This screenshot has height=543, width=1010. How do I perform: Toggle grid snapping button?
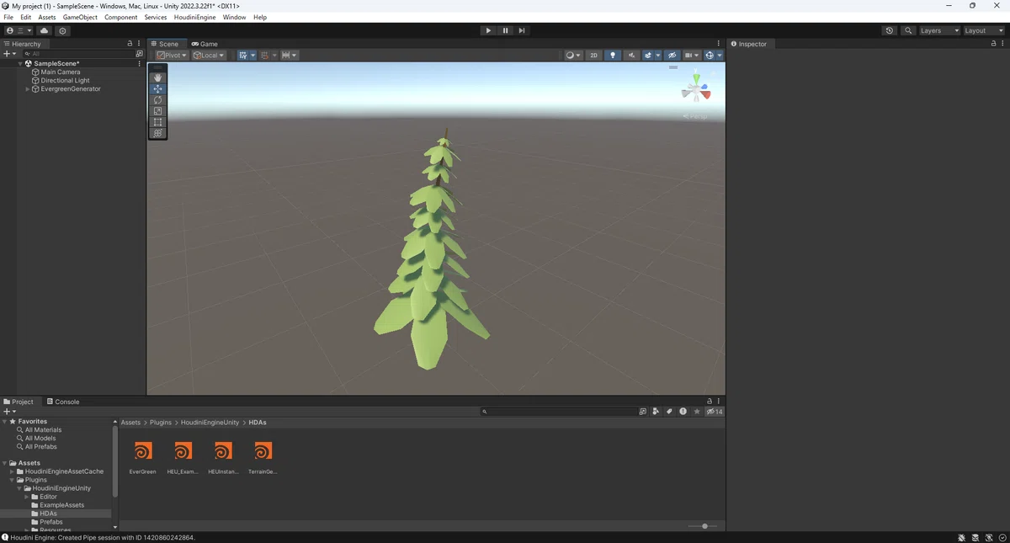tap(243, 55)
